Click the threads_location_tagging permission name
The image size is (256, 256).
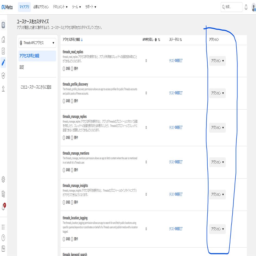point(75,218)
